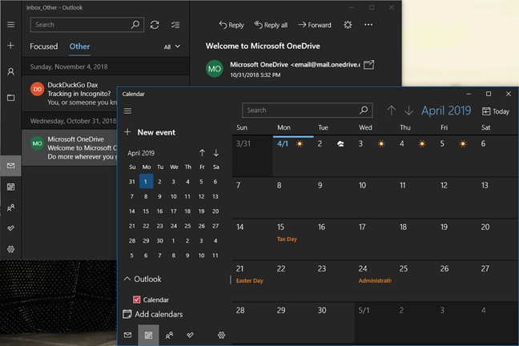Collapse the Outlook calendars section
Viewport: 519px width, 346px height.
tap(127, 279)
